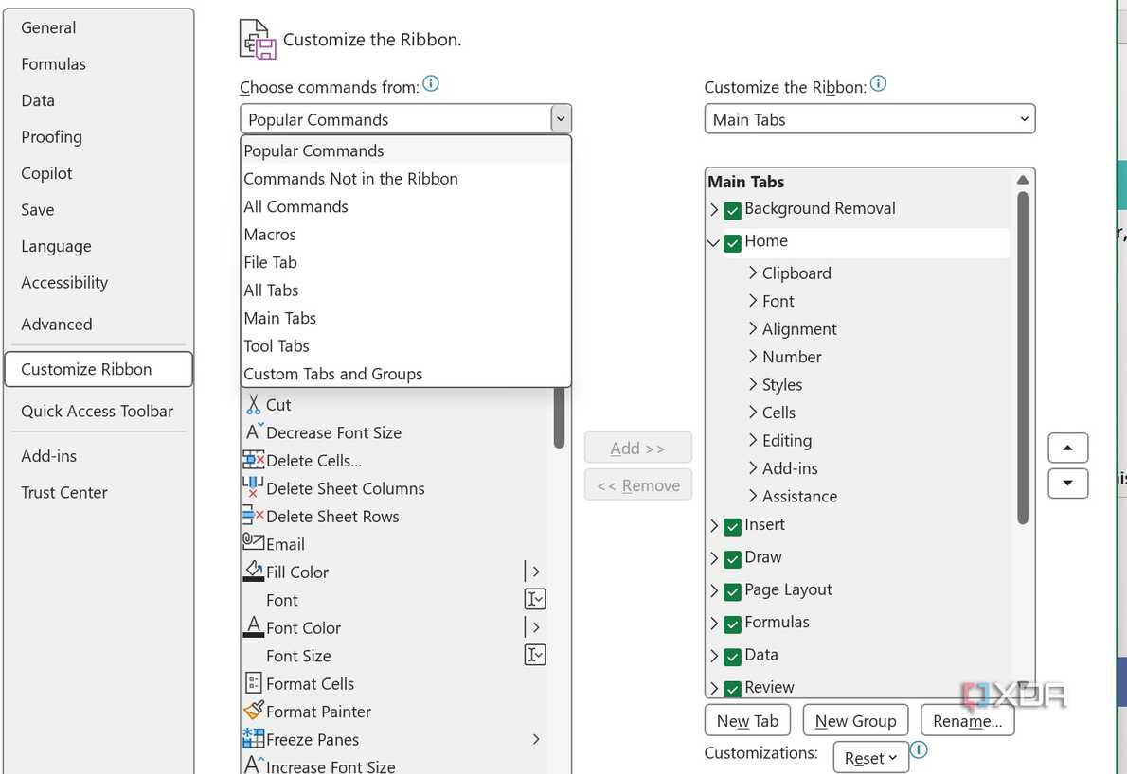Click info icon next to Reset button
Image resolution: width=1127 pixels, height=774 pixels.
[x=919, y=750]
